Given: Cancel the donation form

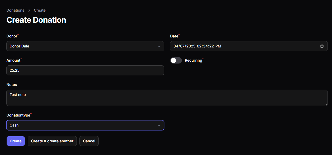Looking at the screenshot, I should (89, 141).
